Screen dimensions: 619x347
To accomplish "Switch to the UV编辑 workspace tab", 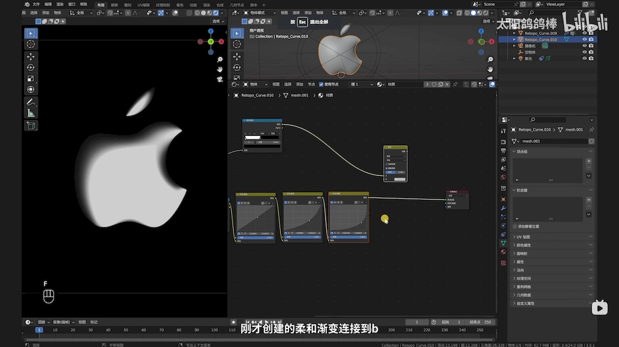I will (144, 5).
